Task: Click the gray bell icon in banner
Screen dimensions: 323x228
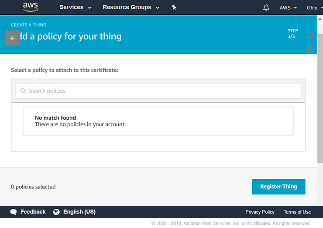Action: (310, 35)
